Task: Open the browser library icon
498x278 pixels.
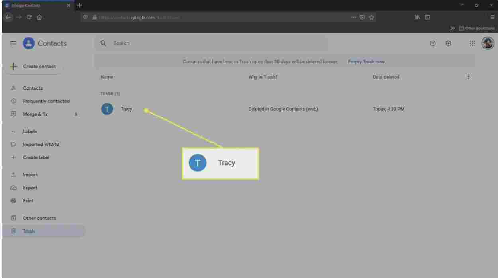Action: (417, 17)
